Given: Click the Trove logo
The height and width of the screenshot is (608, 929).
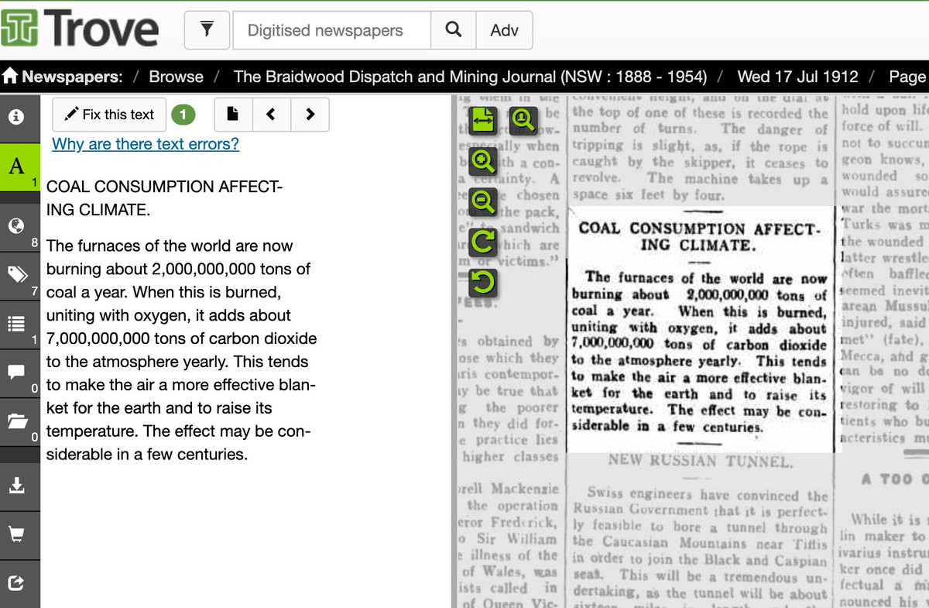Looking at the screenshot, I should [x=80, y=29].
